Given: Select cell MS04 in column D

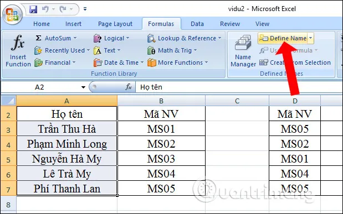Looking at the screenshot, I should 295,174.
